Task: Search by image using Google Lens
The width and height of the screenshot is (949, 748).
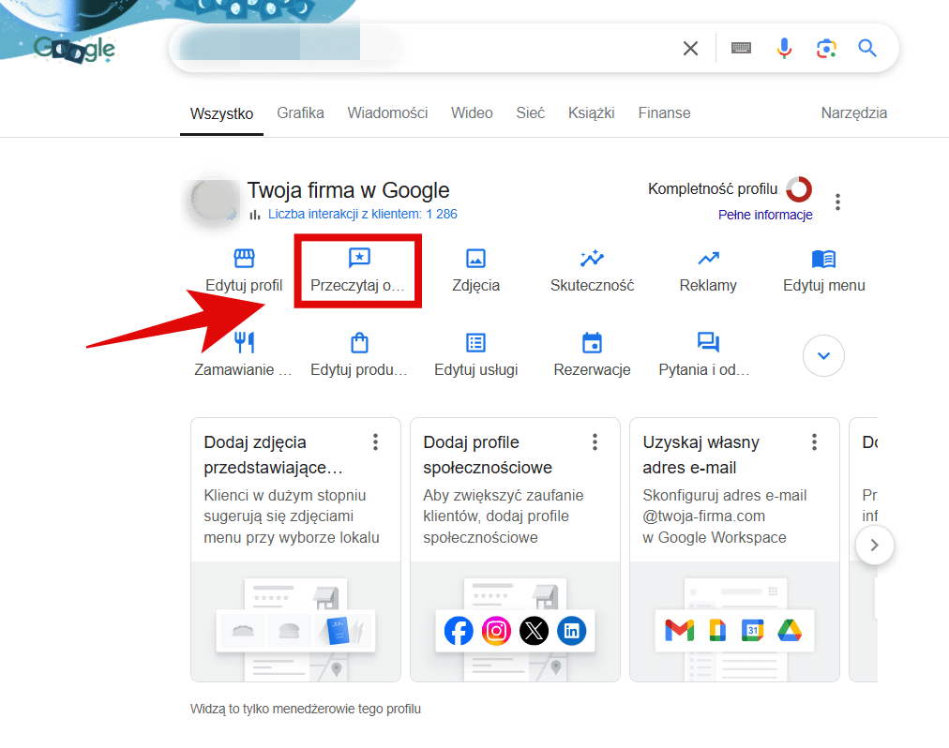Action: click(826, 49)
